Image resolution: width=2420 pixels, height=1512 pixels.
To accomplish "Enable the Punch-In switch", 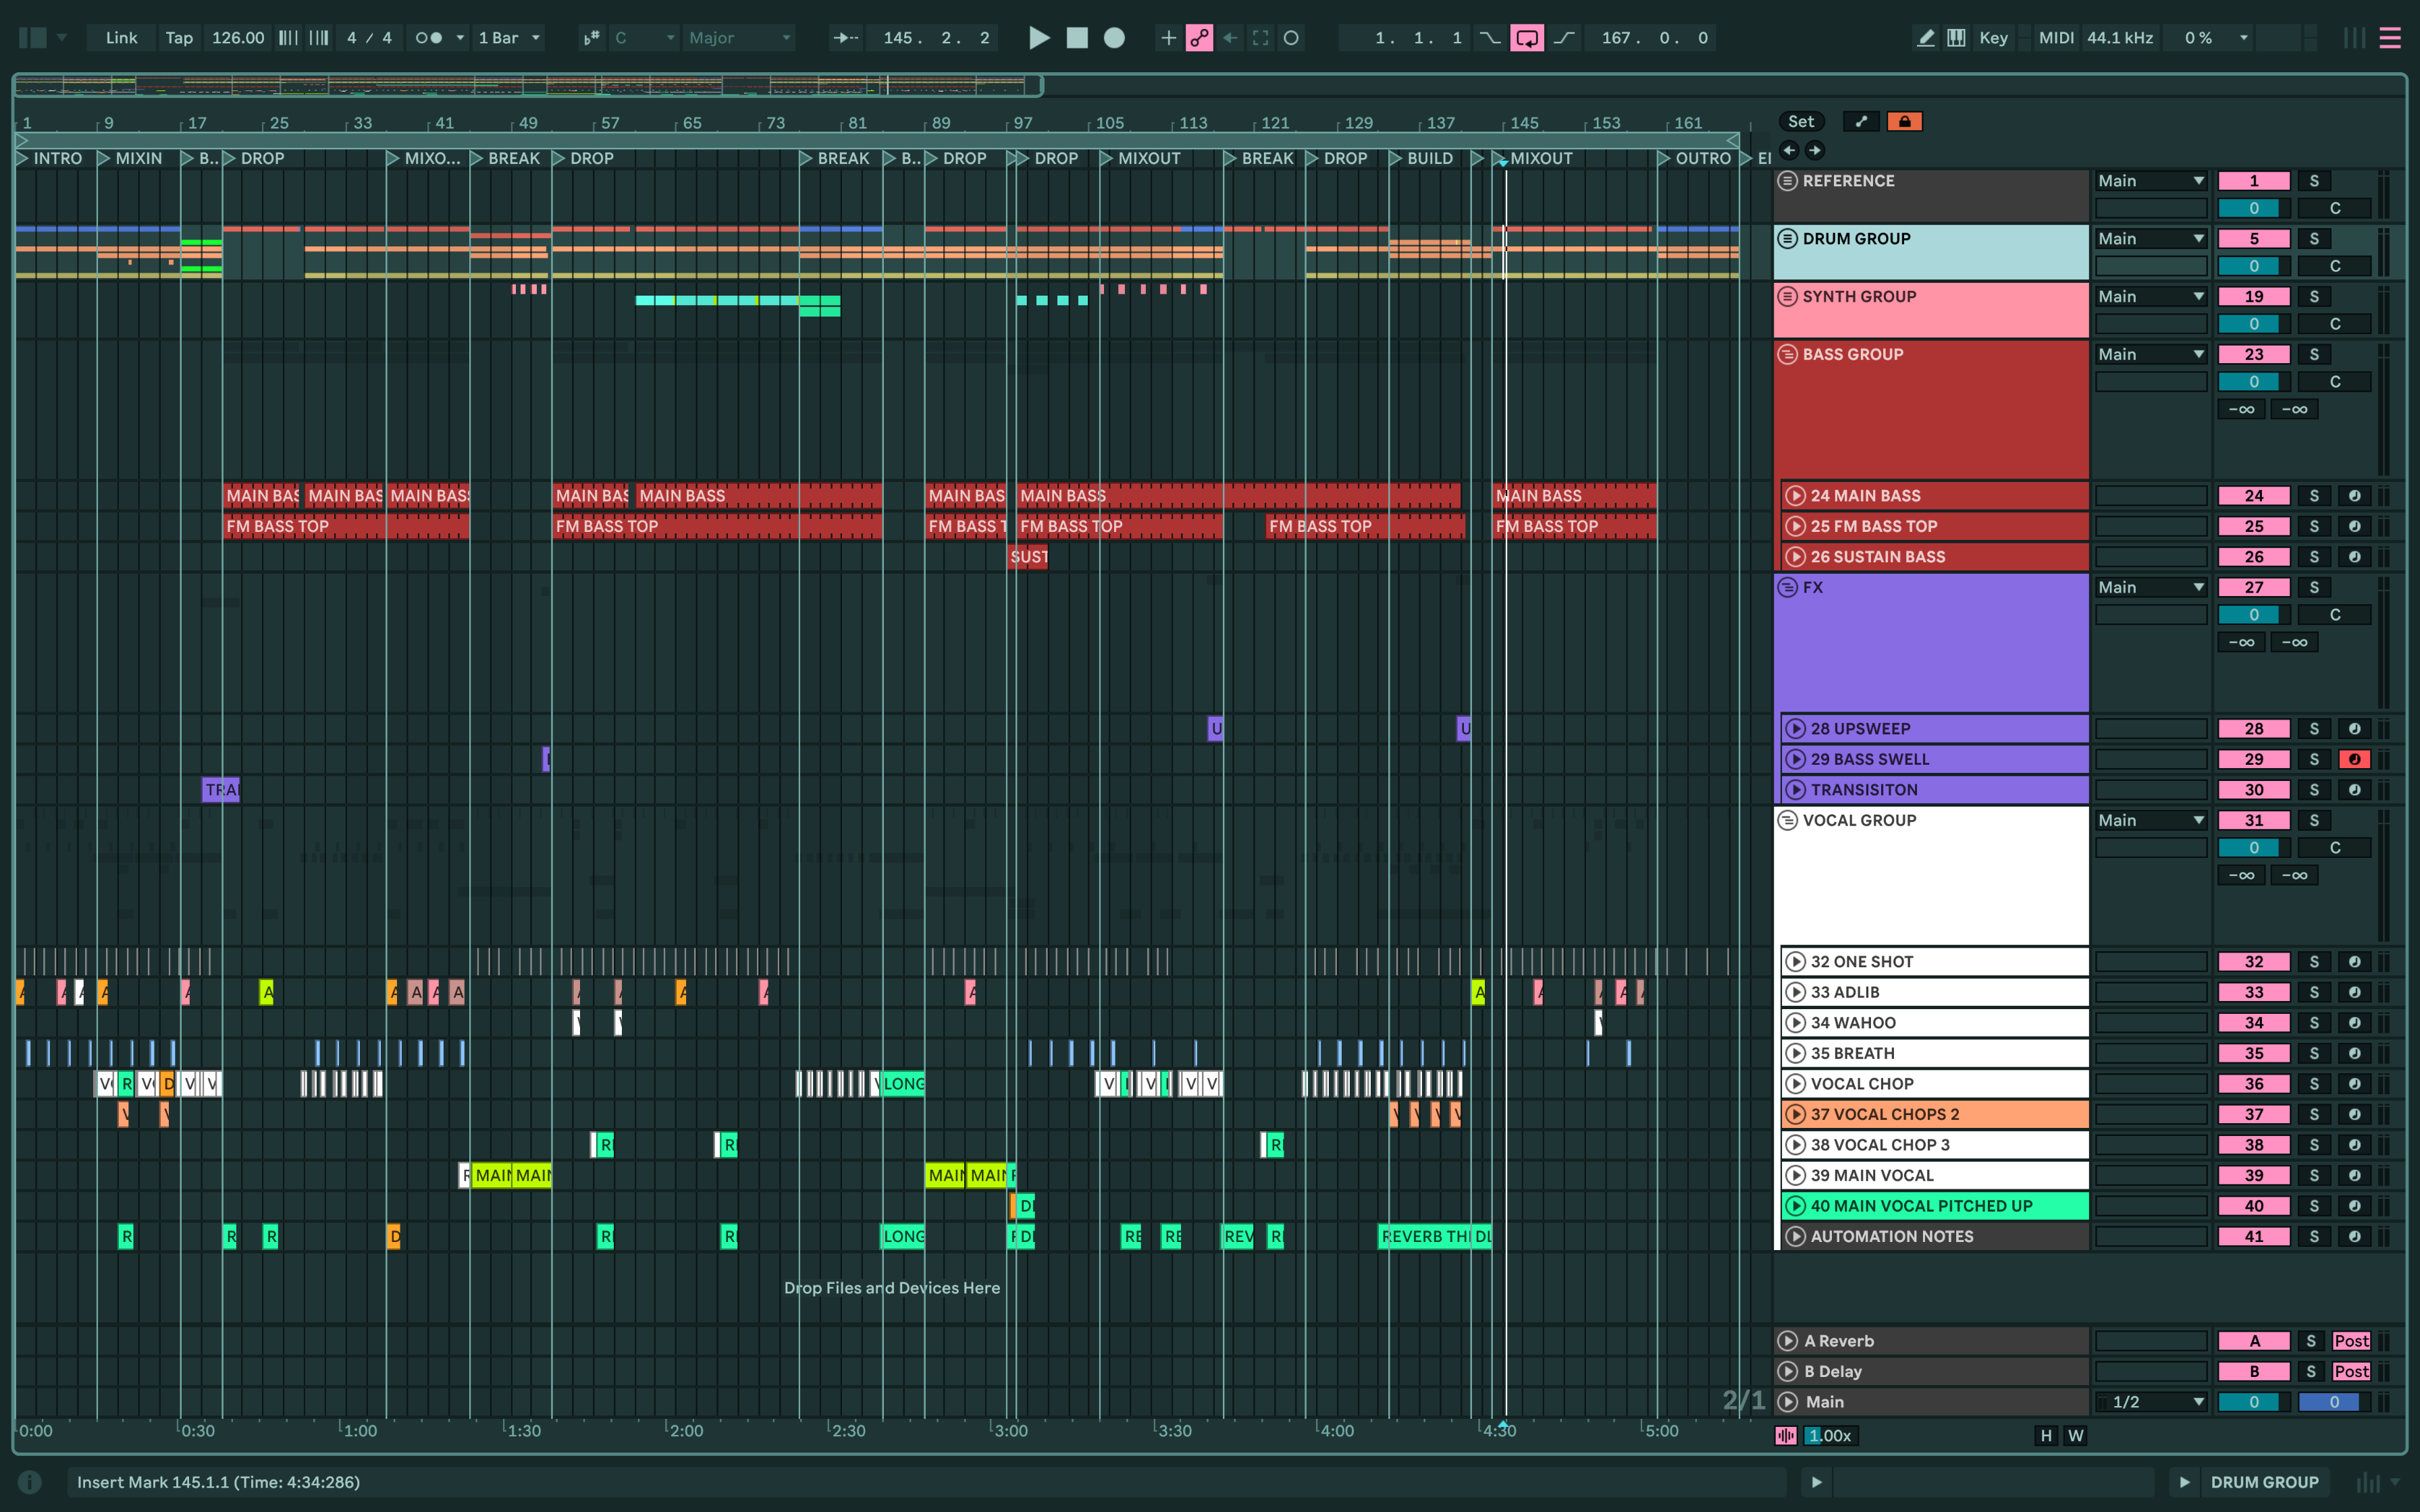I will pyautogui.click(x=1490, y=38).
